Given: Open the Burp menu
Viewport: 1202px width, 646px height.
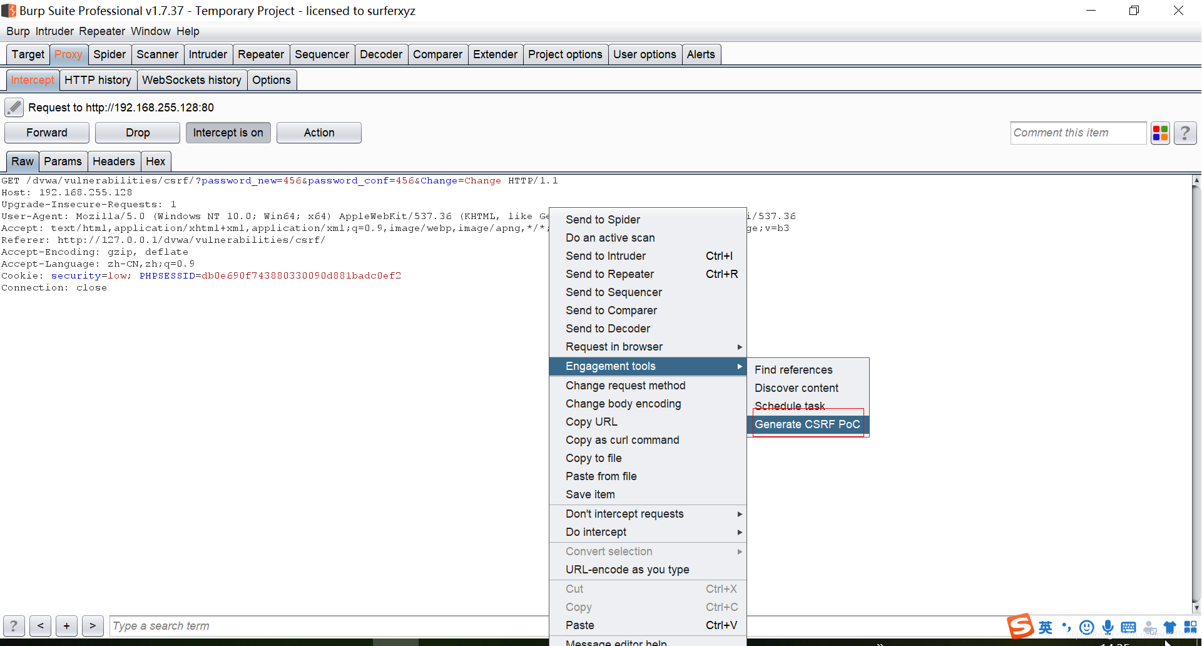Looking at the screenshot, I should tap(18, 31).
